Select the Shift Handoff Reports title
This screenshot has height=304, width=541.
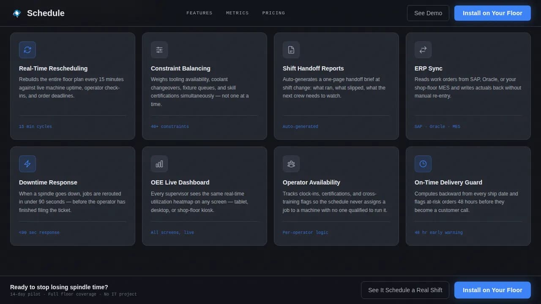click(313, 68)
